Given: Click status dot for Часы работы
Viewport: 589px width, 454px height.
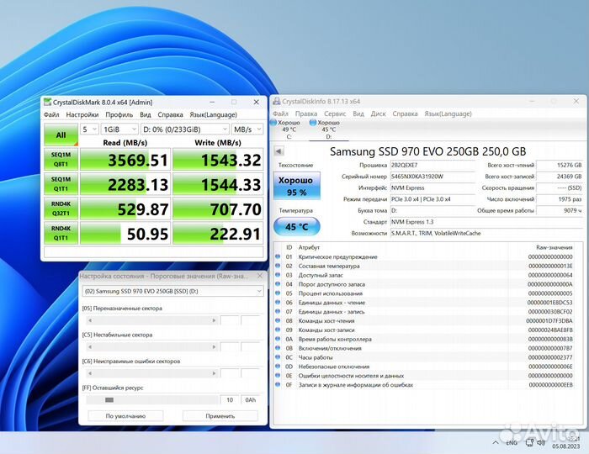Looking at the screenshot, I should [278, 357].
